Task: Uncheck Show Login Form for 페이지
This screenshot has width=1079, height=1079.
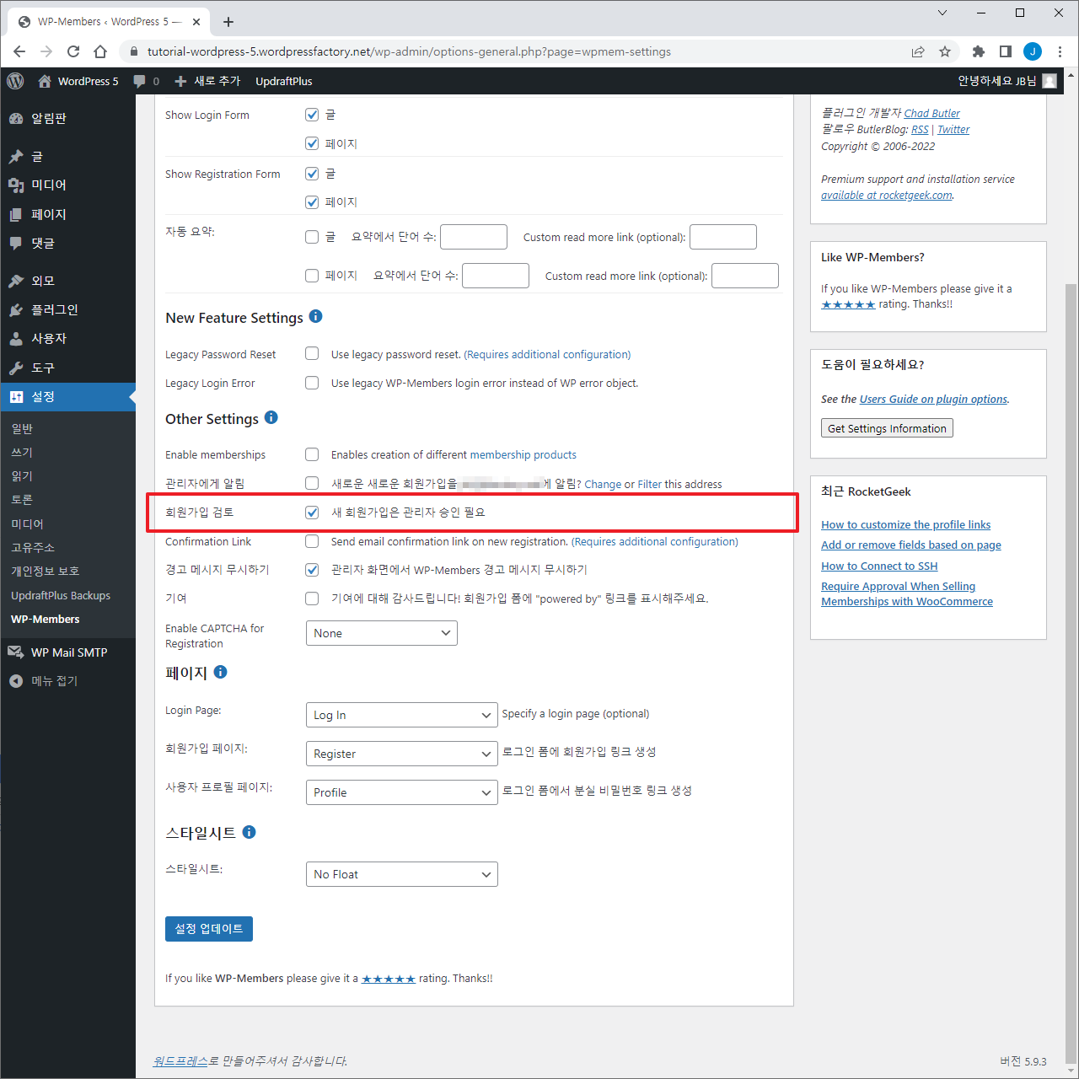Action: (x=312, y=143)
